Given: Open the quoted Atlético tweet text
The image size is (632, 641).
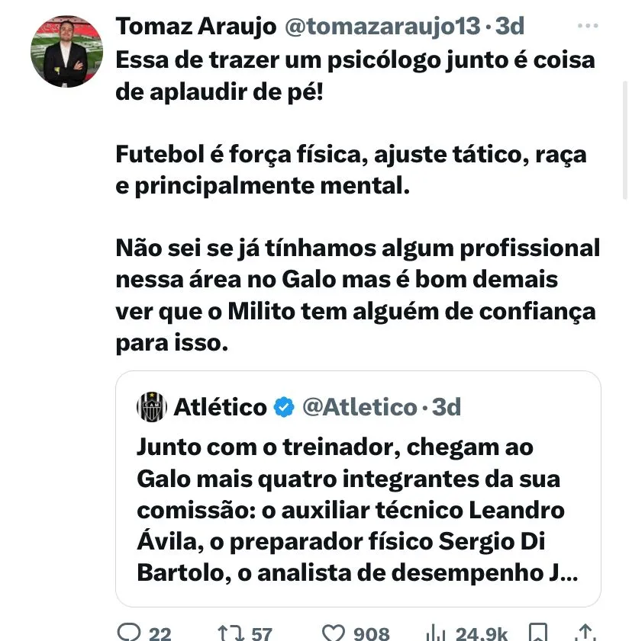Looking at the screenshot, I should [x=351, y=510].
